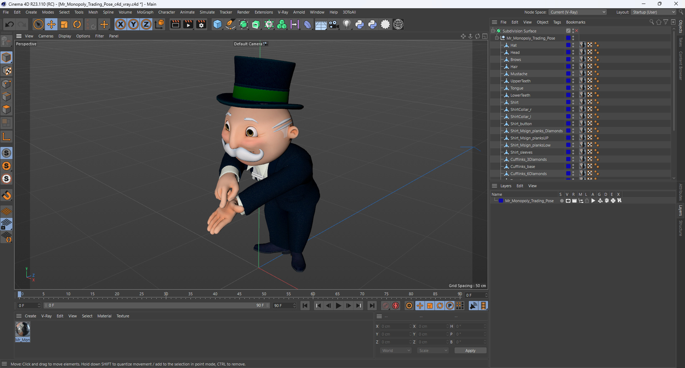Toggle Snap enable icon
Viewport: 685px width, 368px height.
pyautogui.click(x=6, y=153)
